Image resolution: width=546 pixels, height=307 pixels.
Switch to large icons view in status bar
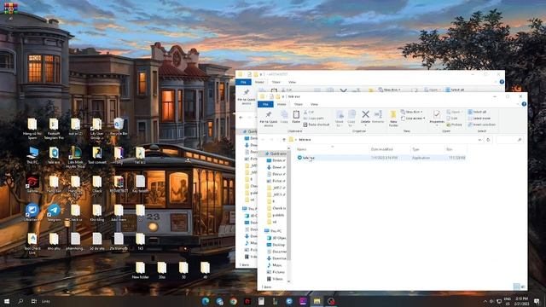522,287
